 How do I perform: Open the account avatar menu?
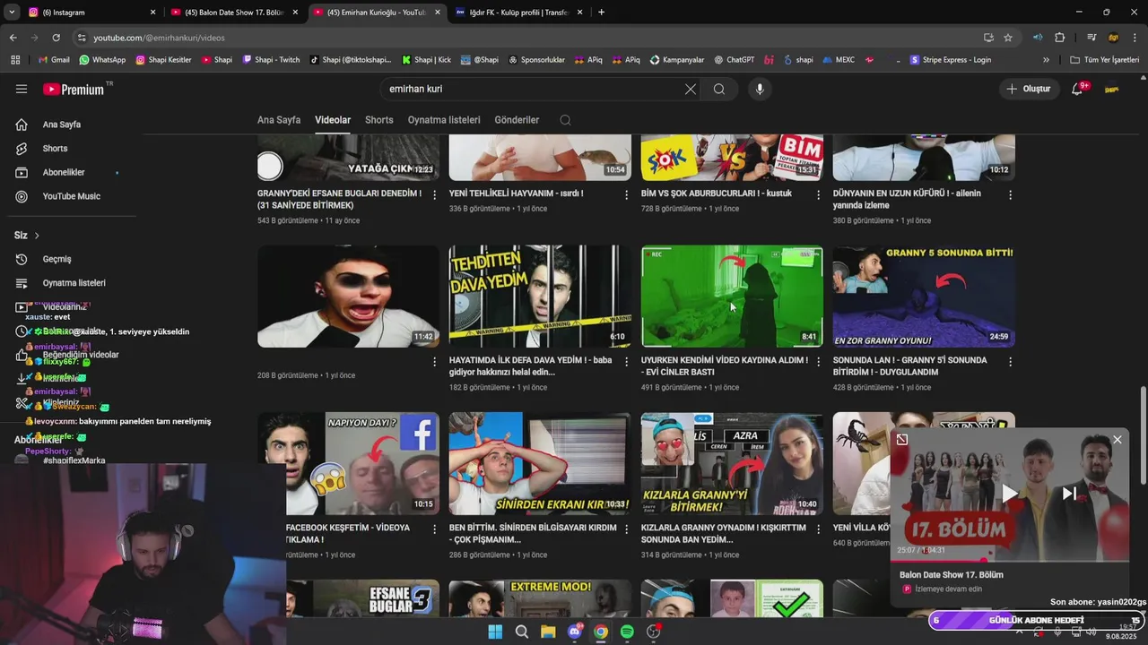click(1112, 90)
